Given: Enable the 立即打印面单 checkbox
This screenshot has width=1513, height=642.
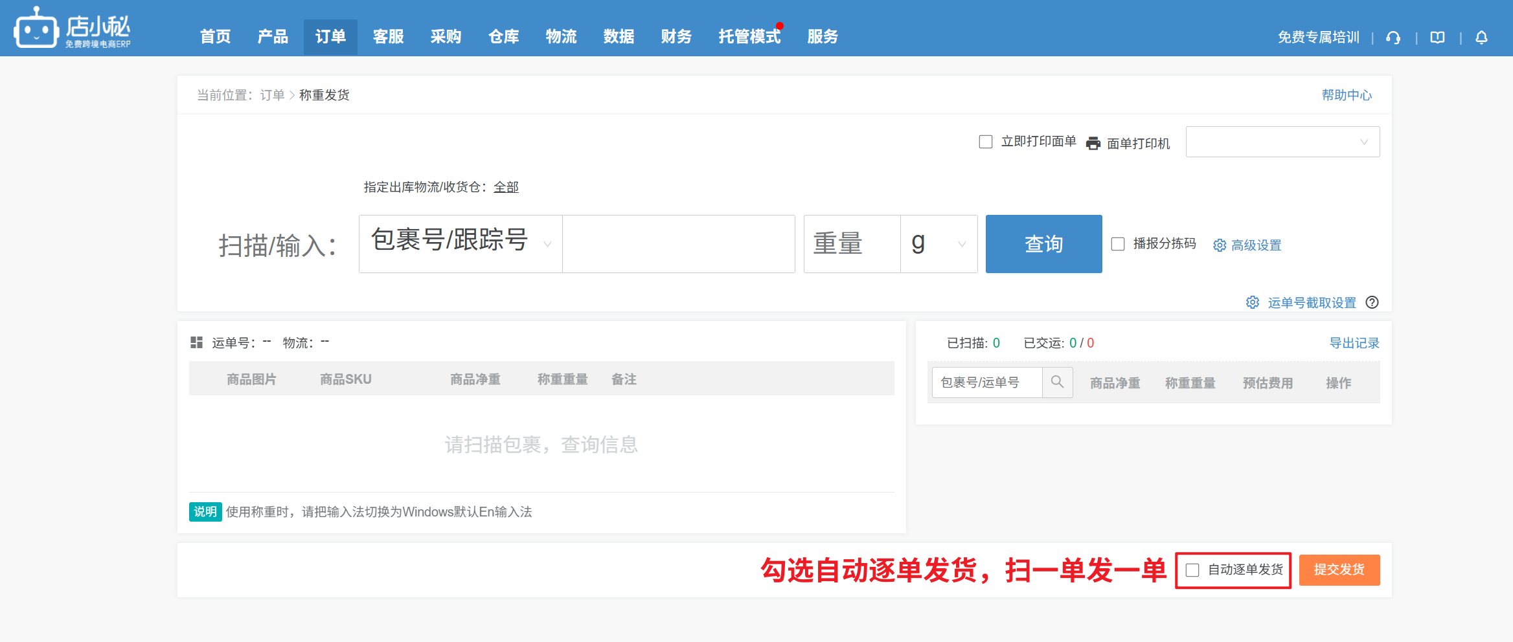Looking at the screenshot, I should 986,142.
